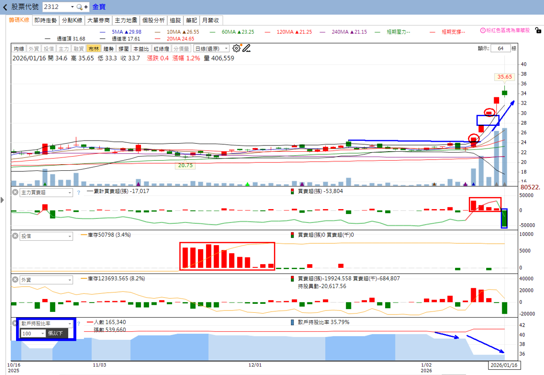Open the 散戶持股比率 indicator dropdown

(46, 323)
